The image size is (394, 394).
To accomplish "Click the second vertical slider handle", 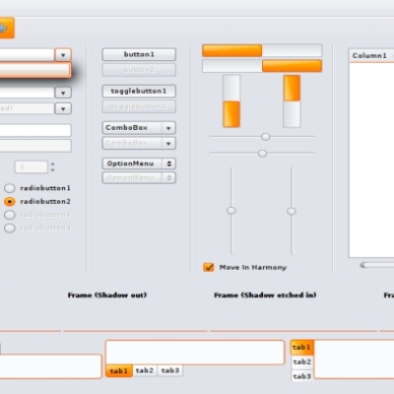I will point(292,211).
